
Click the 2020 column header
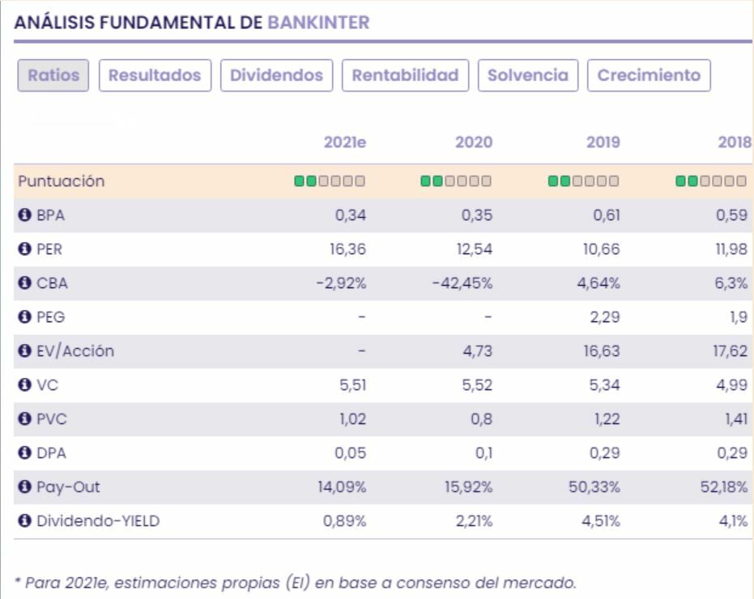474,142
